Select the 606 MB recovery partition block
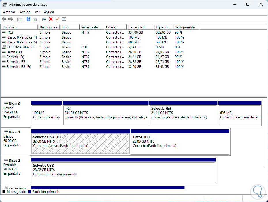 [240, 113]
